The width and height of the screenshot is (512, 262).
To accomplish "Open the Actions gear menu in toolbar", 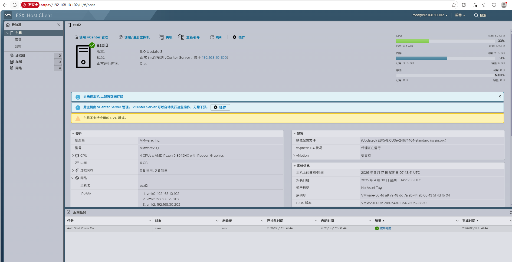I will tap(239, 37).
